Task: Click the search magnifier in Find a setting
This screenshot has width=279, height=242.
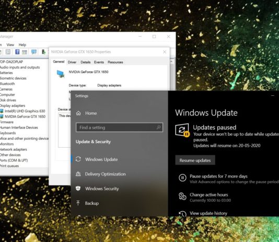Action: 158,127
